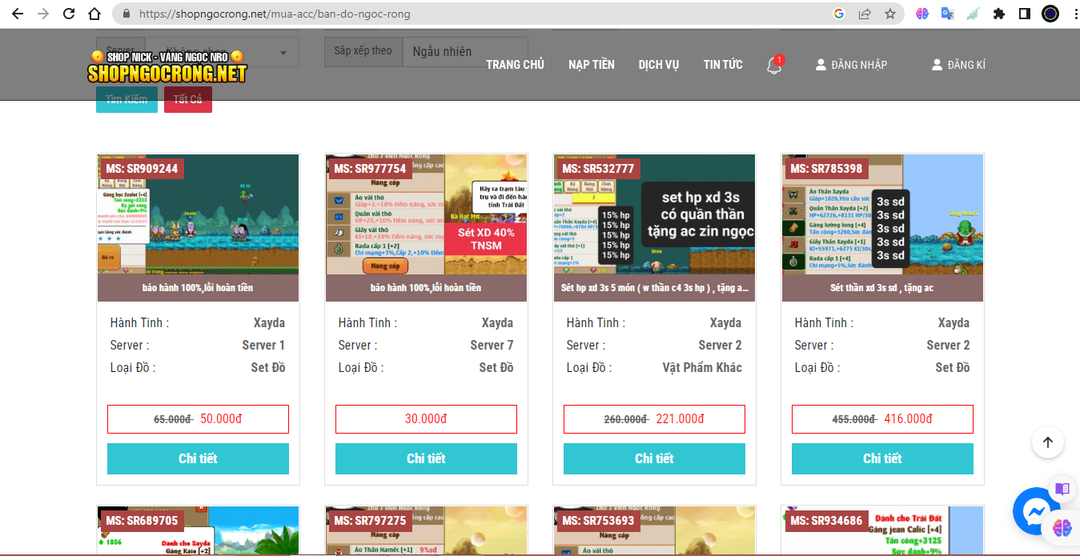
Task: Open the notification bell
Action: (x=774, y=65)
